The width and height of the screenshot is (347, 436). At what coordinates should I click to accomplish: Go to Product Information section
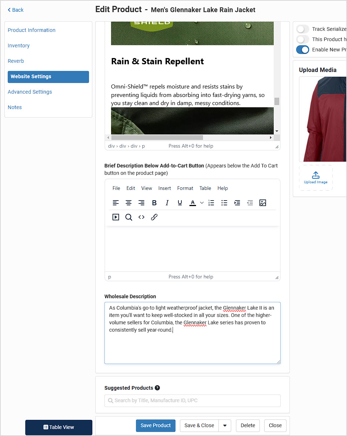(32, 30)
